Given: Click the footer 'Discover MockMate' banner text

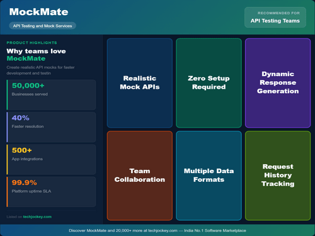Looking at the screenshot, I should click(157, 230).
